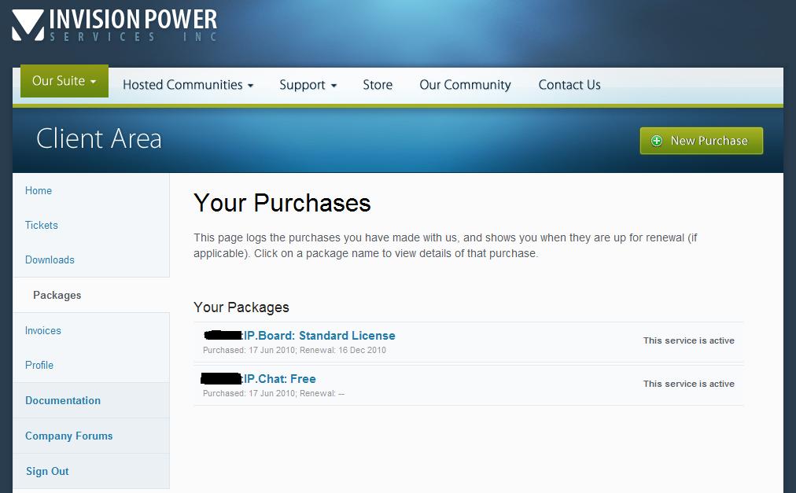
Task: Open the Our Community menu item
Action: (x=465, y=85)
